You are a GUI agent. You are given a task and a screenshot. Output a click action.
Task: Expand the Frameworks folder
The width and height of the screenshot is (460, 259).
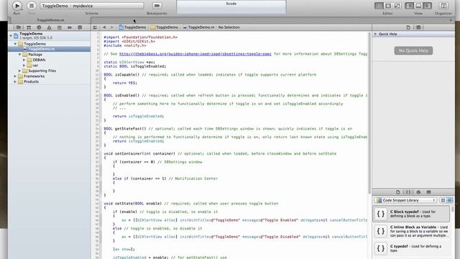(x=15, y=76)
